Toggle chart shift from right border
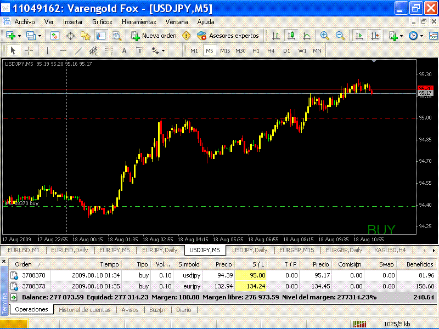This screenshot has height=329, width=439. 375,36
